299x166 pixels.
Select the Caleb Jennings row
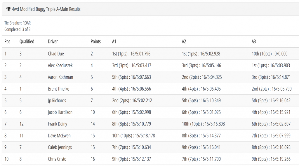(150, 147)
